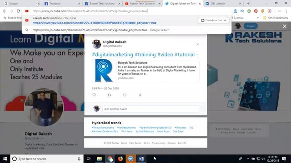Click Switch to this tab button

tap(214, 20)
